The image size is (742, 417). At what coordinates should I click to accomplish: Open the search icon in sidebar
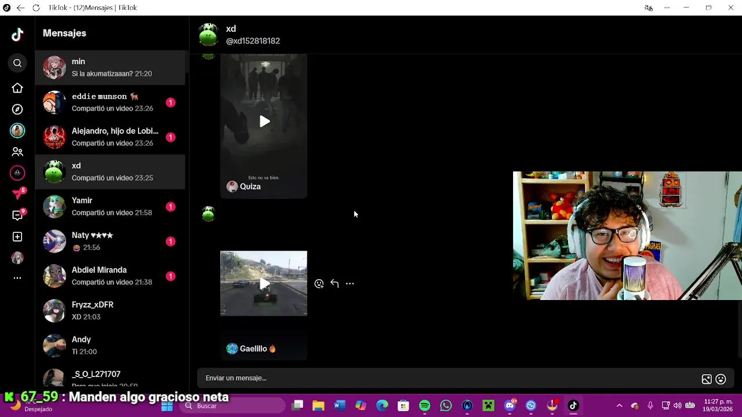17,63
